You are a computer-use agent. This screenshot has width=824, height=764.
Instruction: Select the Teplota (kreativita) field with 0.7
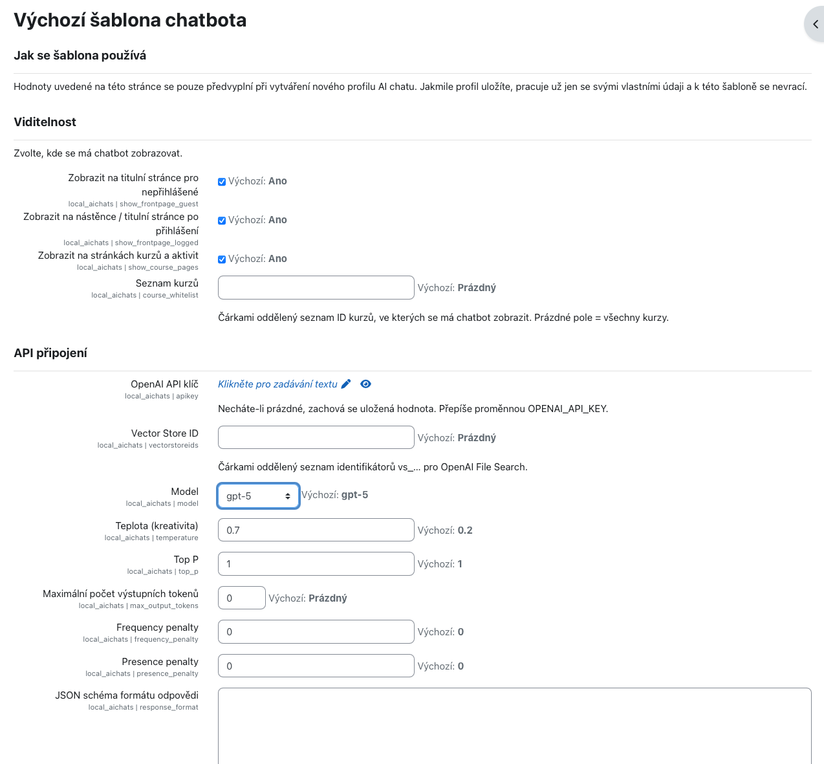(x=316, y=530)
